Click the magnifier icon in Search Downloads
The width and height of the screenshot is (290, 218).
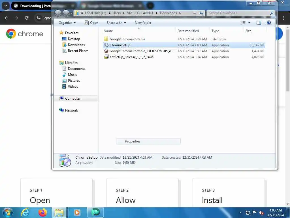click(272, 13)
